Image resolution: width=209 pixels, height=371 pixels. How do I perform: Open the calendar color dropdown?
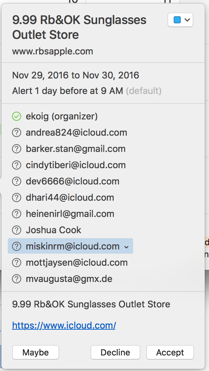click(180, 20)
